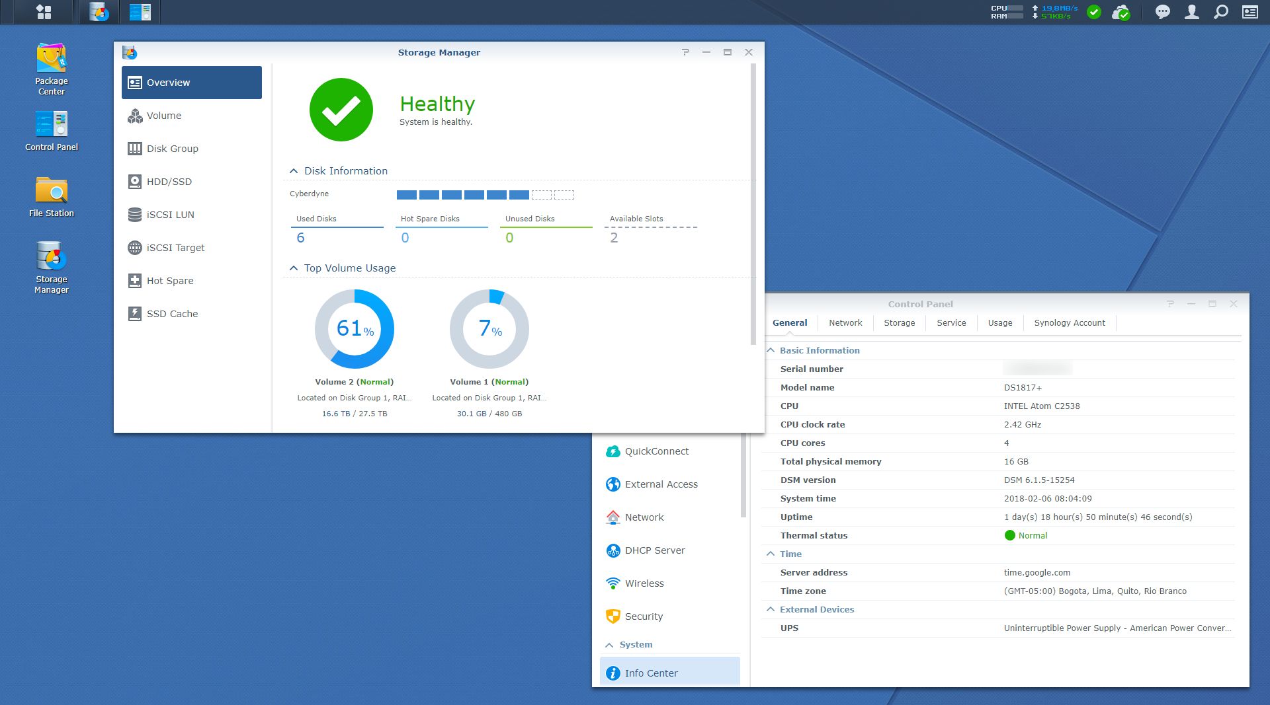Open the search magnifier in taskbar
This screenshot has height=705, width=1270.
pos(1220,12)
